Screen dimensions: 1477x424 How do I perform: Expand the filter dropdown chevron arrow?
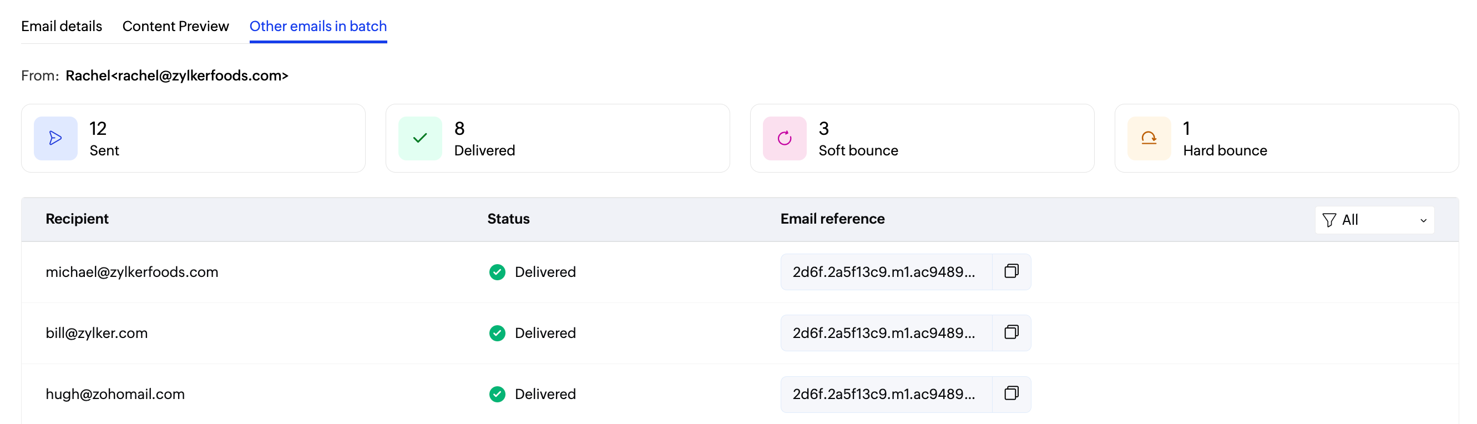click(x=1423, y=221)
